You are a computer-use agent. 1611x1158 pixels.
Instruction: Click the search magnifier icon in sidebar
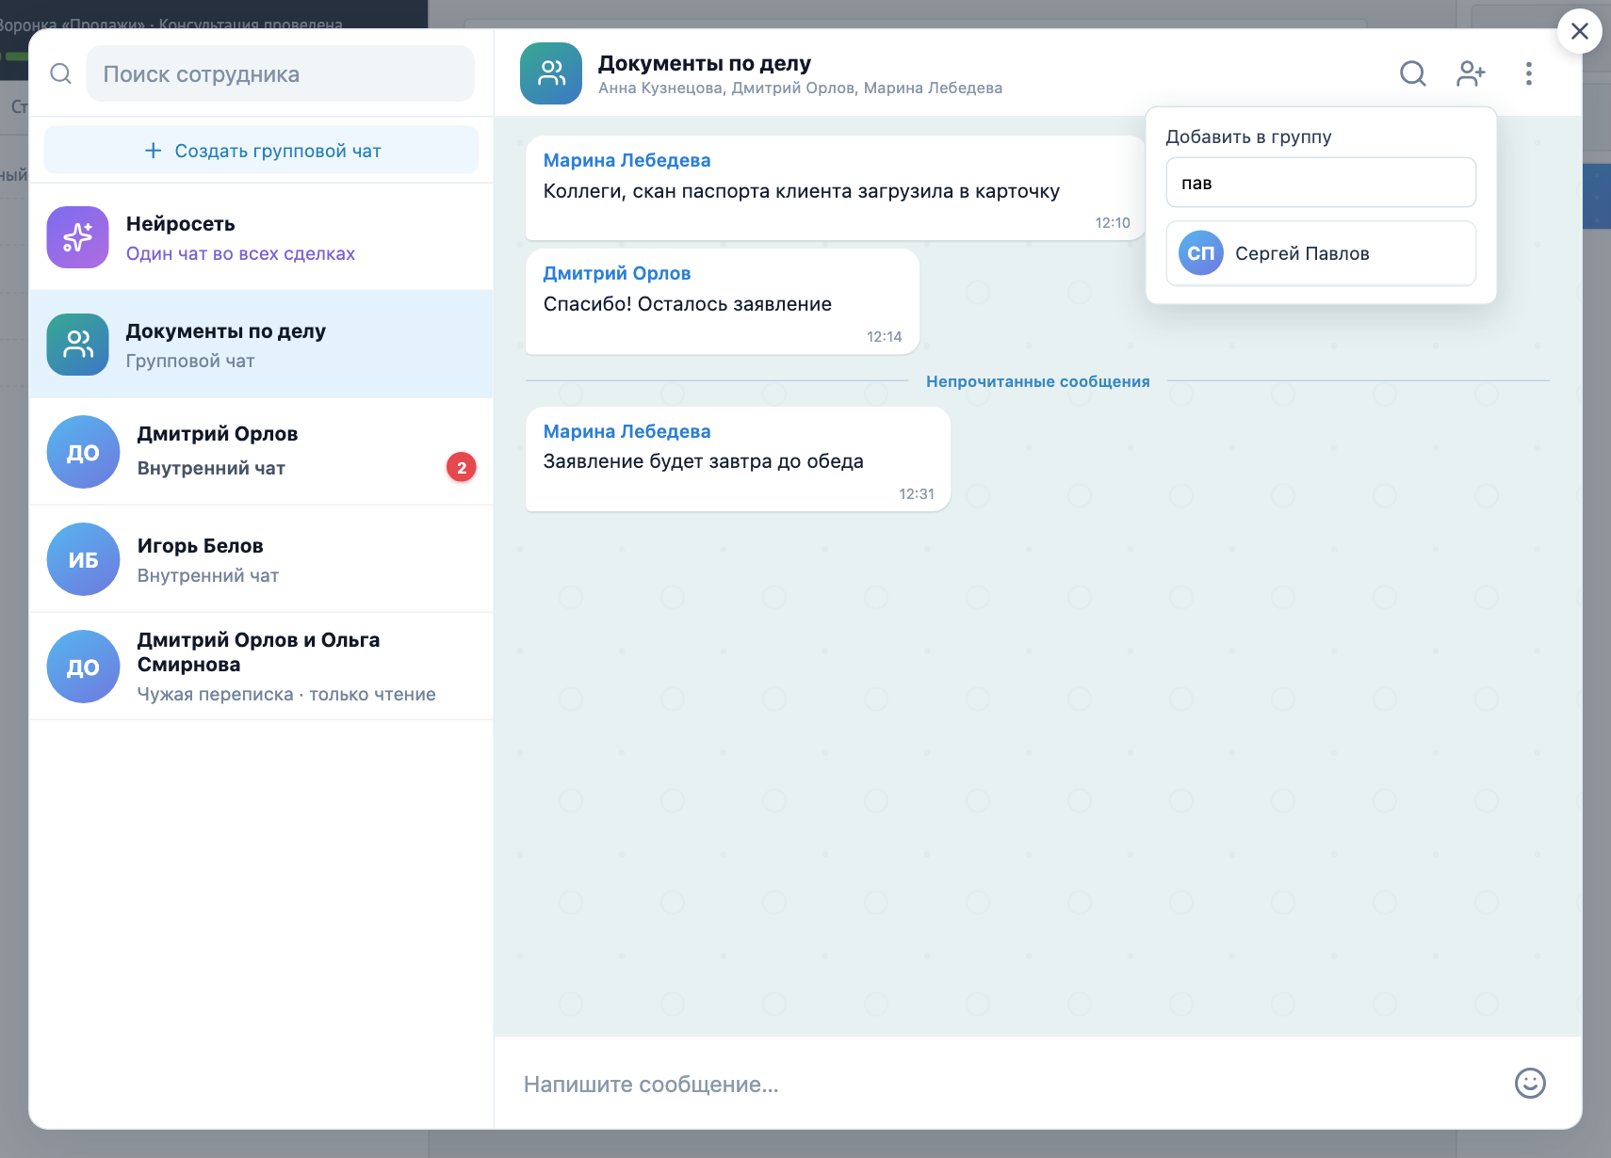tap(60, 73)
